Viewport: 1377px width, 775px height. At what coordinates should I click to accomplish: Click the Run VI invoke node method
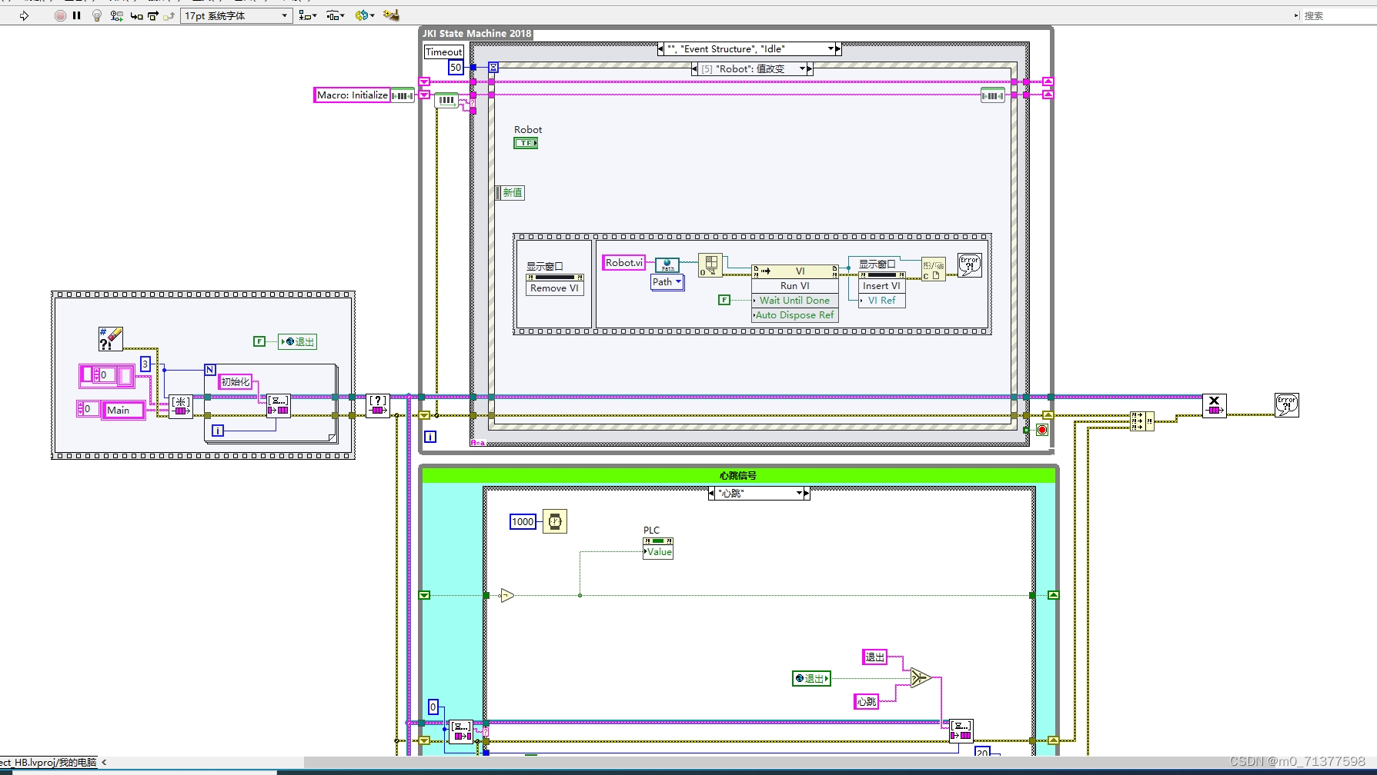point(794,286)
